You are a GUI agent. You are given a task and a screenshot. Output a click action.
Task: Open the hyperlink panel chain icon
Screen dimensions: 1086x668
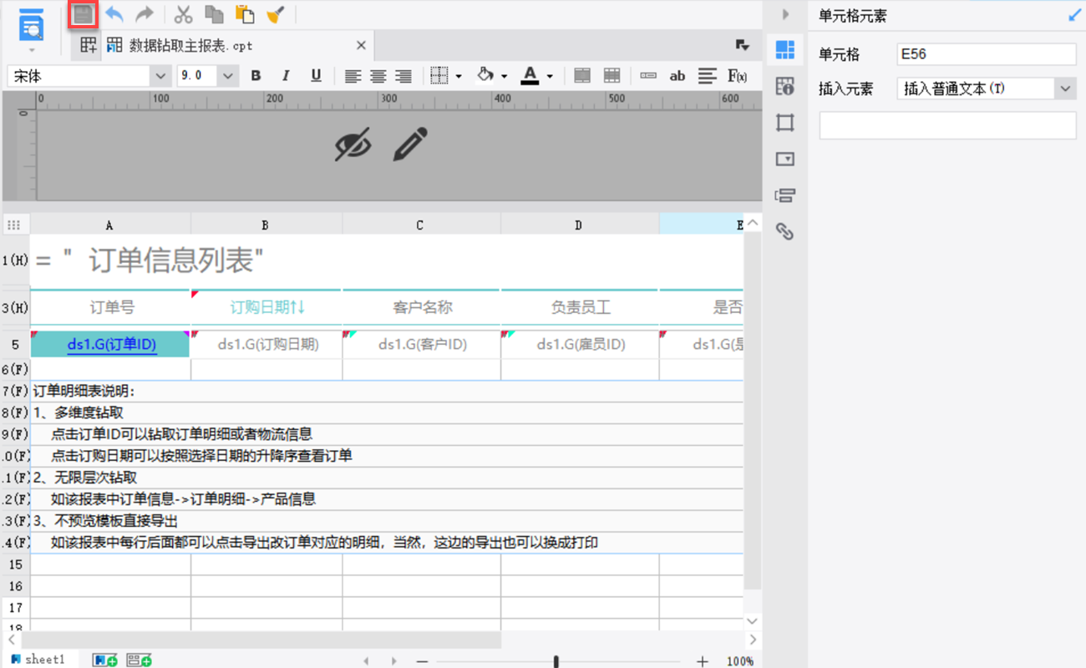click(x=784, y=231)
